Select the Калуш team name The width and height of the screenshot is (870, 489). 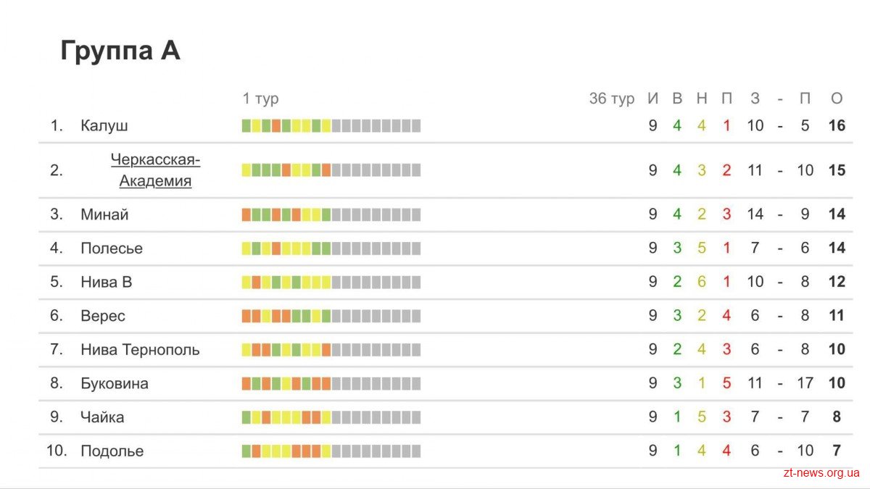point(104,125)
